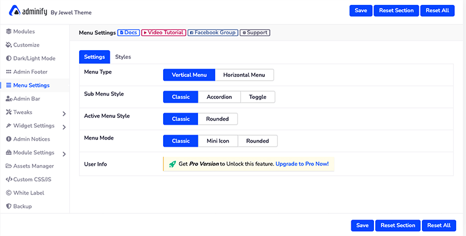
Task: Click the White Label copyright icon
Action: point(9,193)
